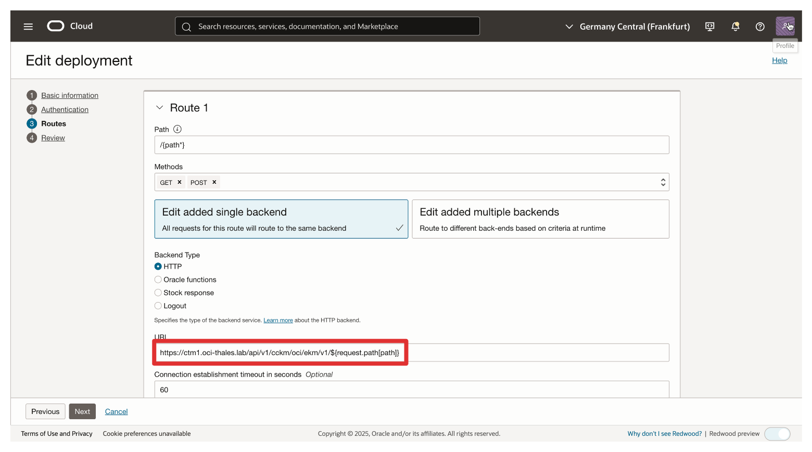Choose the Logout backend type
This screenshot has height=452, width=812.
click(x=158, y=306)
